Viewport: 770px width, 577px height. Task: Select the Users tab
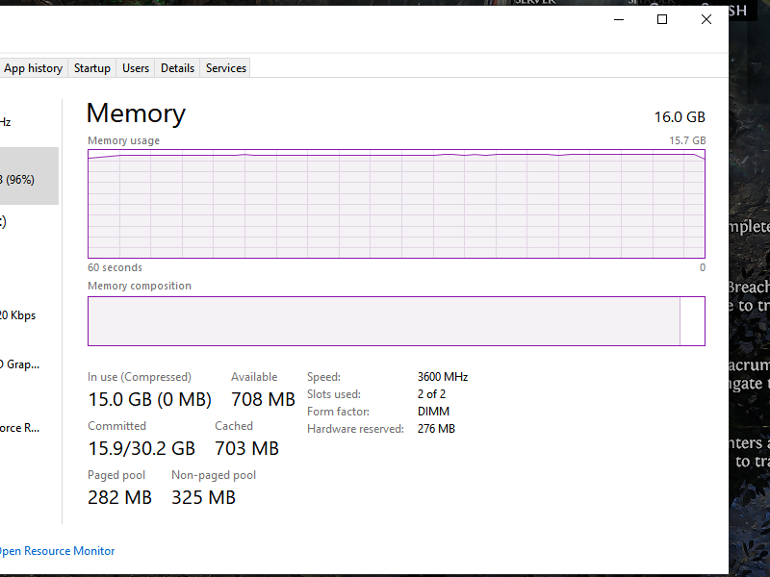click(136, 68)
